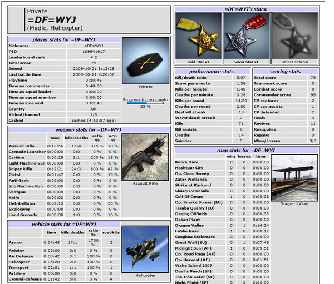Screen dimensions: 334x284
Task: Select the Ground-defense vehicle row
Action: 65,279
